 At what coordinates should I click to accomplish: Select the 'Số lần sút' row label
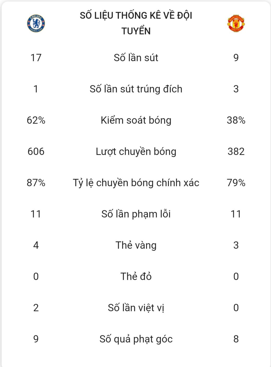coord(136,58)
